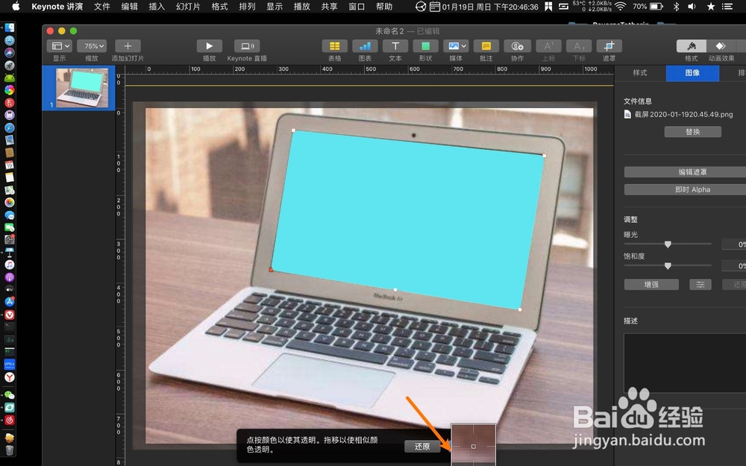Click the Bluetooth menu bar icon

pyautogui.click(x=676, y=6)
